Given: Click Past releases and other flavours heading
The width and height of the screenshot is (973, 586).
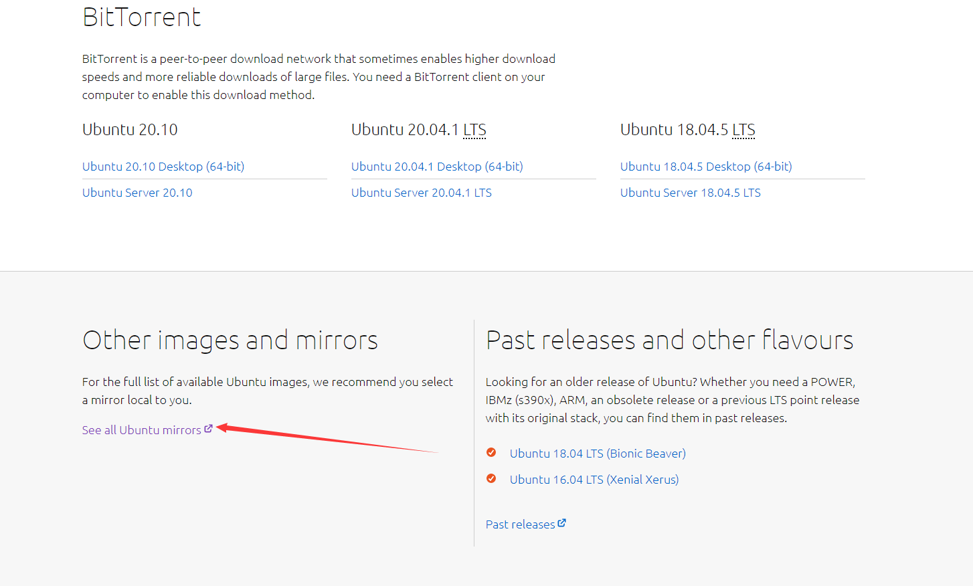Looking at the screenshot, I should pos(670,340).
